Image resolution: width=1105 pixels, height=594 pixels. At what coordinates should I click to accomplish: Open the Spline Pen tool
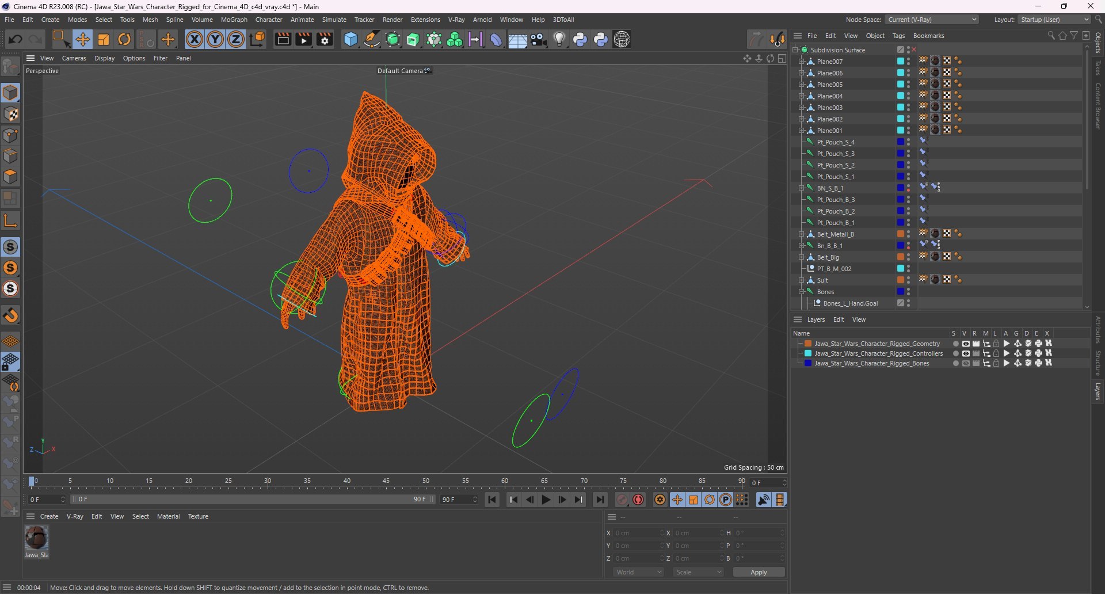point(372,39)
